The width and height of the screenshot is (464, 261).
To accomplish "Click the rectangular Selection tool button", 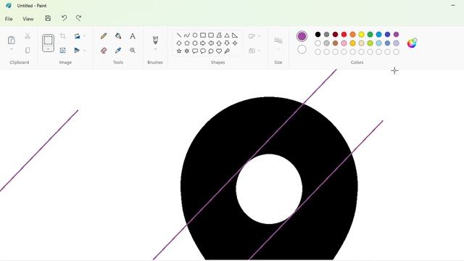I will point(49,41).
